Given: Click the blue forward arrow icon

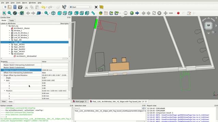Looking at the screenshot, I should pos(137,13).
